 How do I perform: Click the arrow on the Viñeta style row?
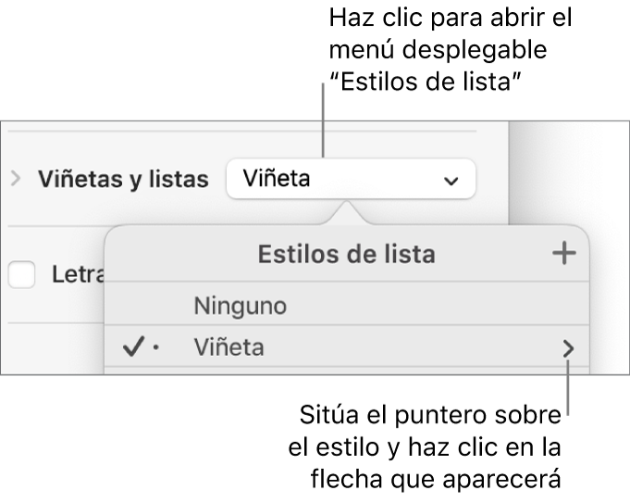coord(569,348)
